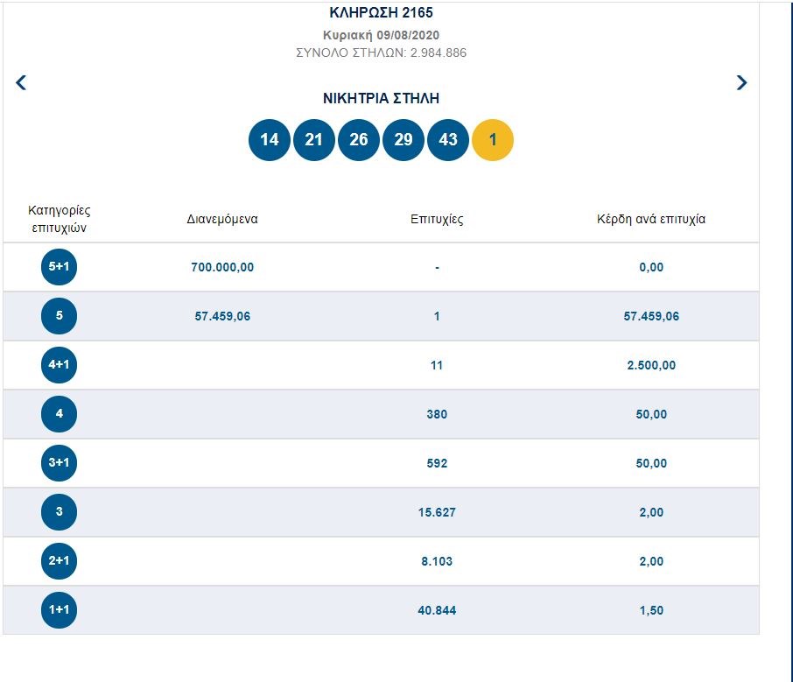This screenshot has height=682, width=793.
Task: Click the Κέρδη ανά επιτυχία column header
Action: [650, 219]
